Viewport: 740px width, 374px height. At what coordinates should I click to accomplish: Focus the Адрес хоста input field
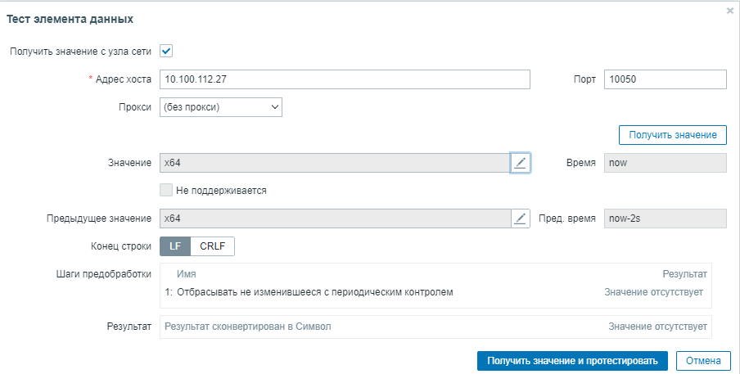(x=345, y=79)
